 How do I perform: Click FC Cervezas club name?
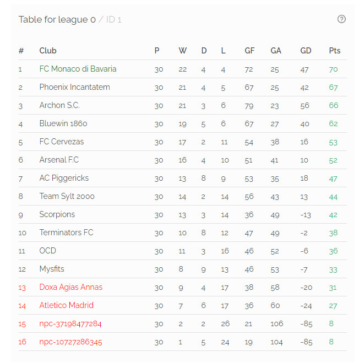[62, 142]
